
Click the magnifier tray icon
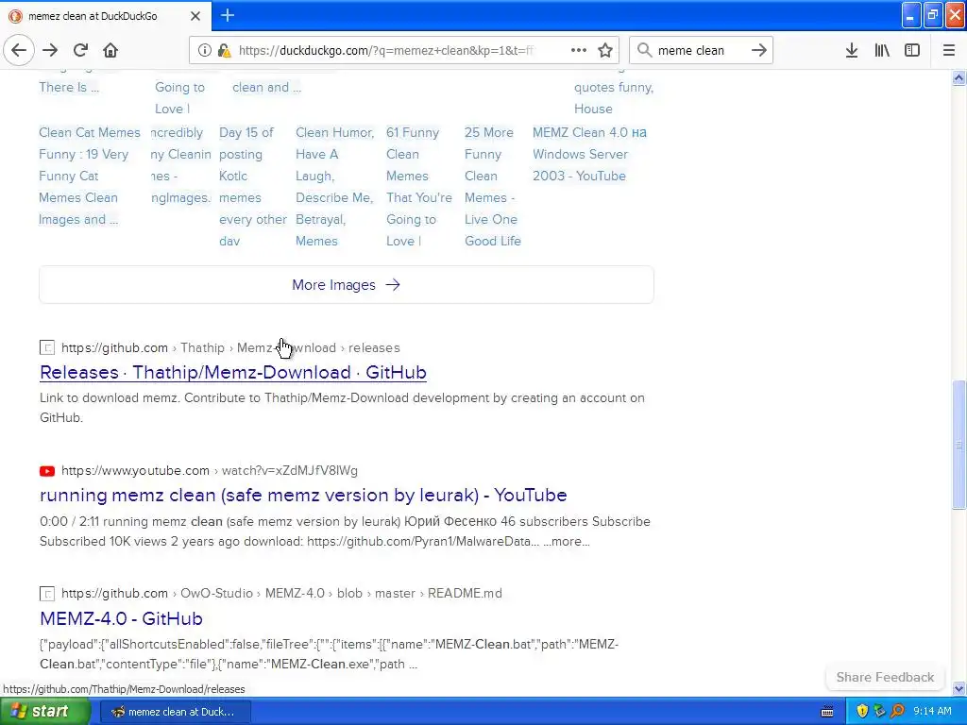pos(897,712)
